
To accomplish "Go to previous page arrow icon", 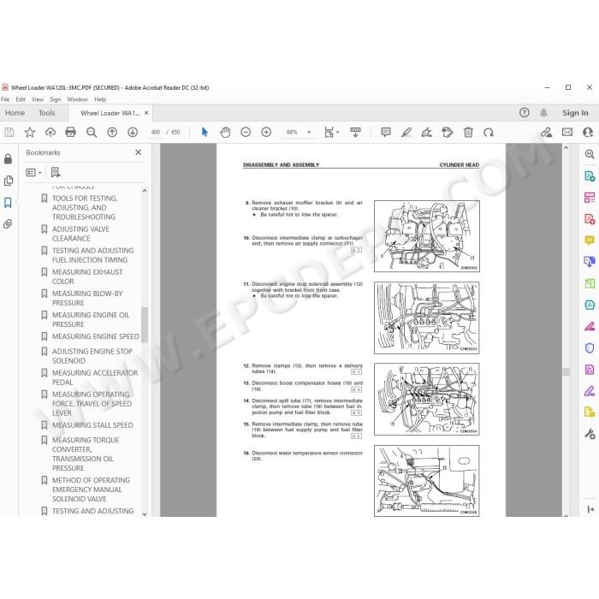I will [112, 132].
